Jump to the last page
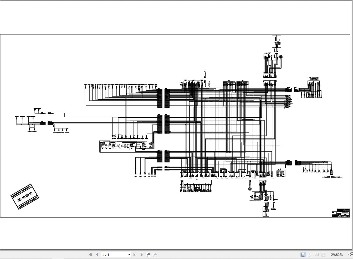 (x=141, y=255)
